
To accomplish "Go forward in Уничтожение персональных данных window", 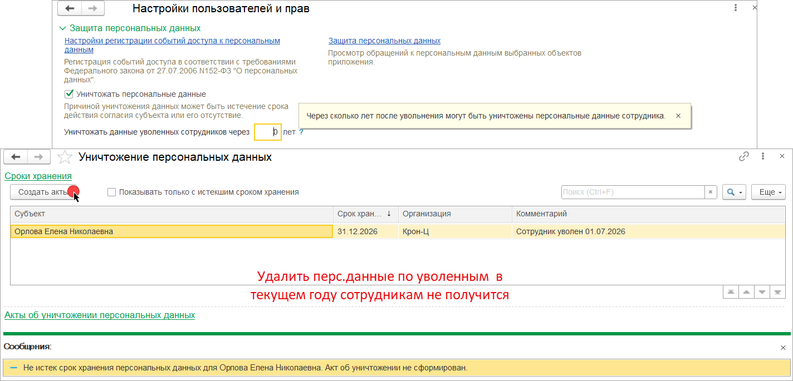I will tap(38, 157).
